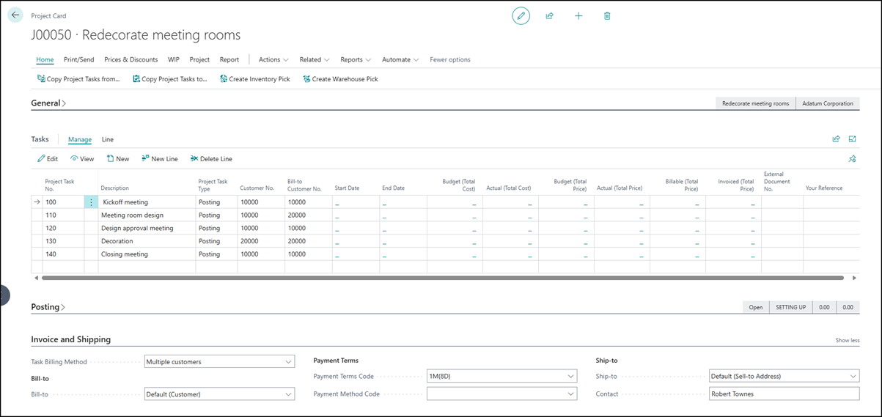The image size is (882, 417).
Task: Click Create Inventory Pick action
Action: coord(255,79)
